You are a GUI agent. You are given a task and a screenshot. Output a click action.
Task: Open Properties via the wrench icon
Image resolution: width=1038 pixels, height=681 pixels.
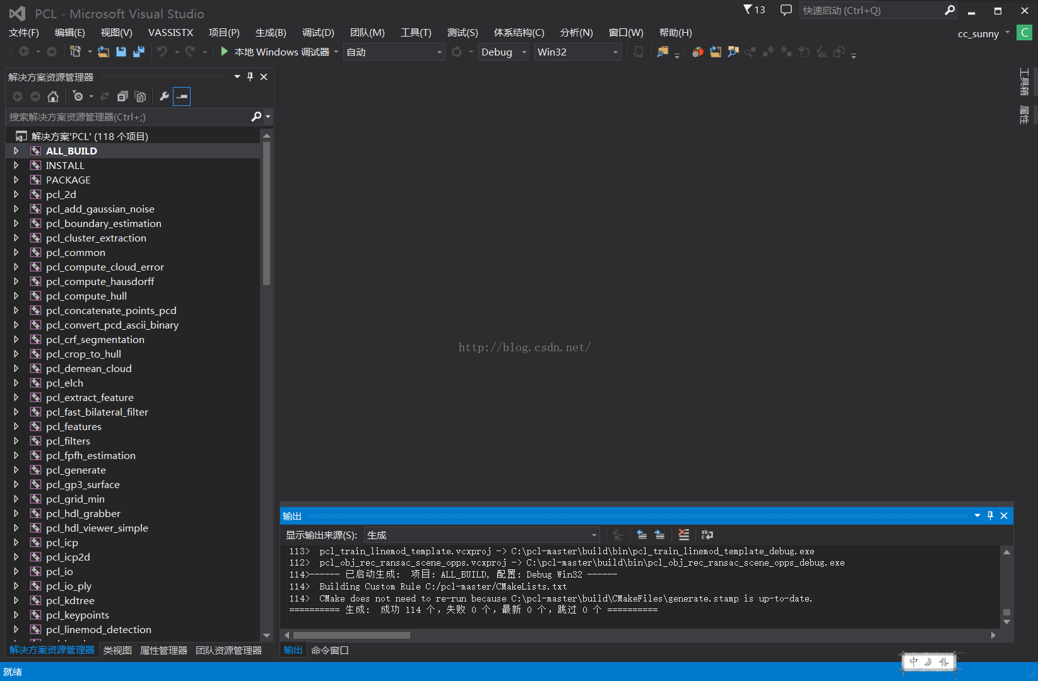tap(164, 96)
